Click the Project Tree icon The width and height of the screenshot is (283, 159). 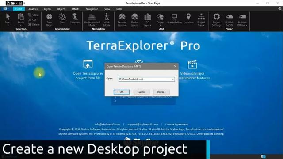coord(201,20)
